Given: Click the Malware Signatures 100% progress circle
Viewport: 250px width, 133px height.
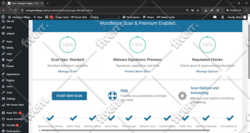Looking at the screenshot, I should 137,45.
